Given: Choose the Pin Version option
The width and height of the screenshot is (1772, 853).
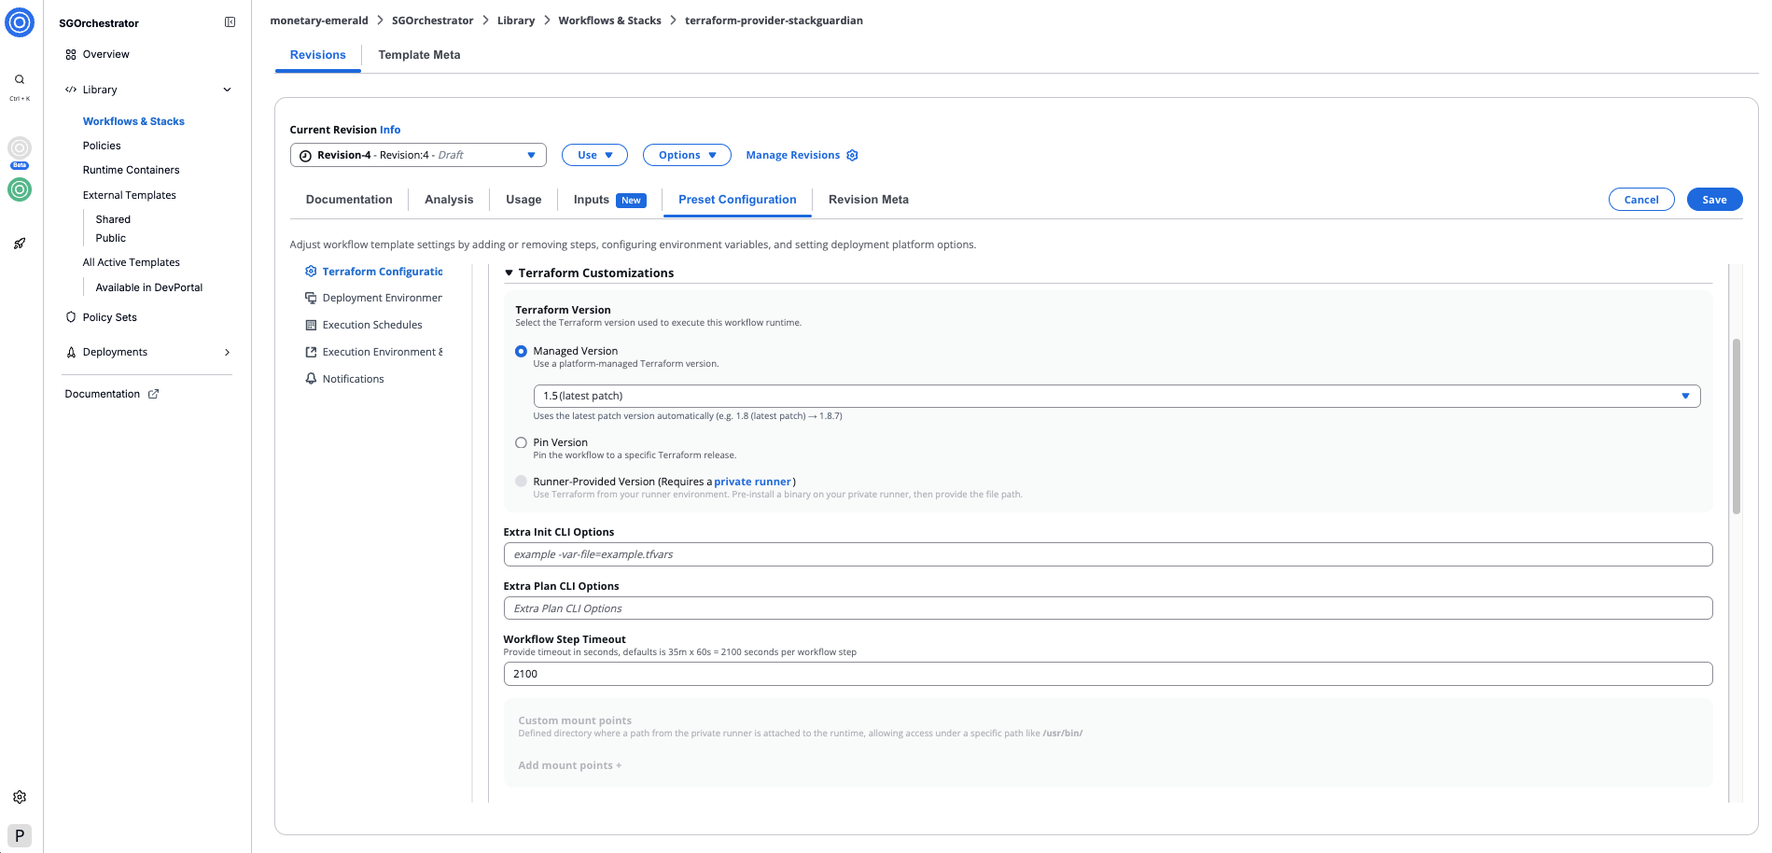Looking at the screenshot, I should click(x=521, y=442).
